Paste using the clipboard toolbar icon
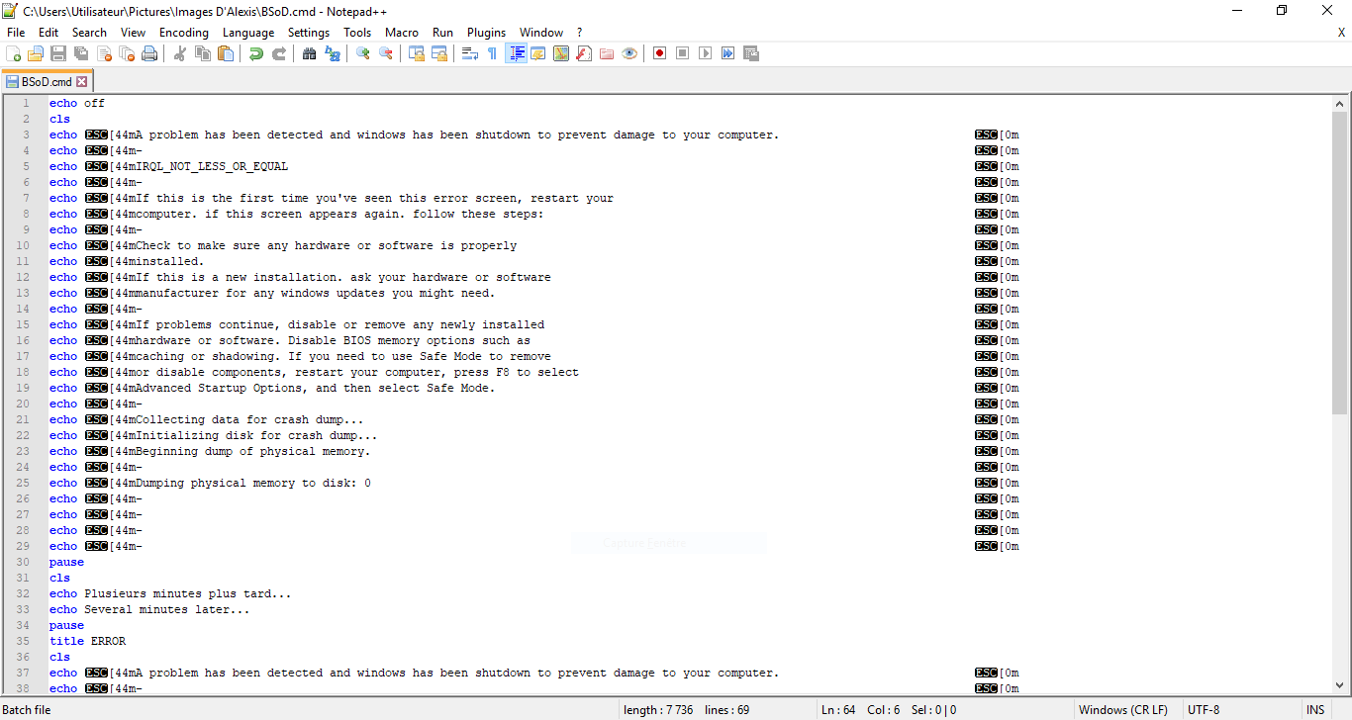Viewport: 1352px width, 720px height. 226,53
